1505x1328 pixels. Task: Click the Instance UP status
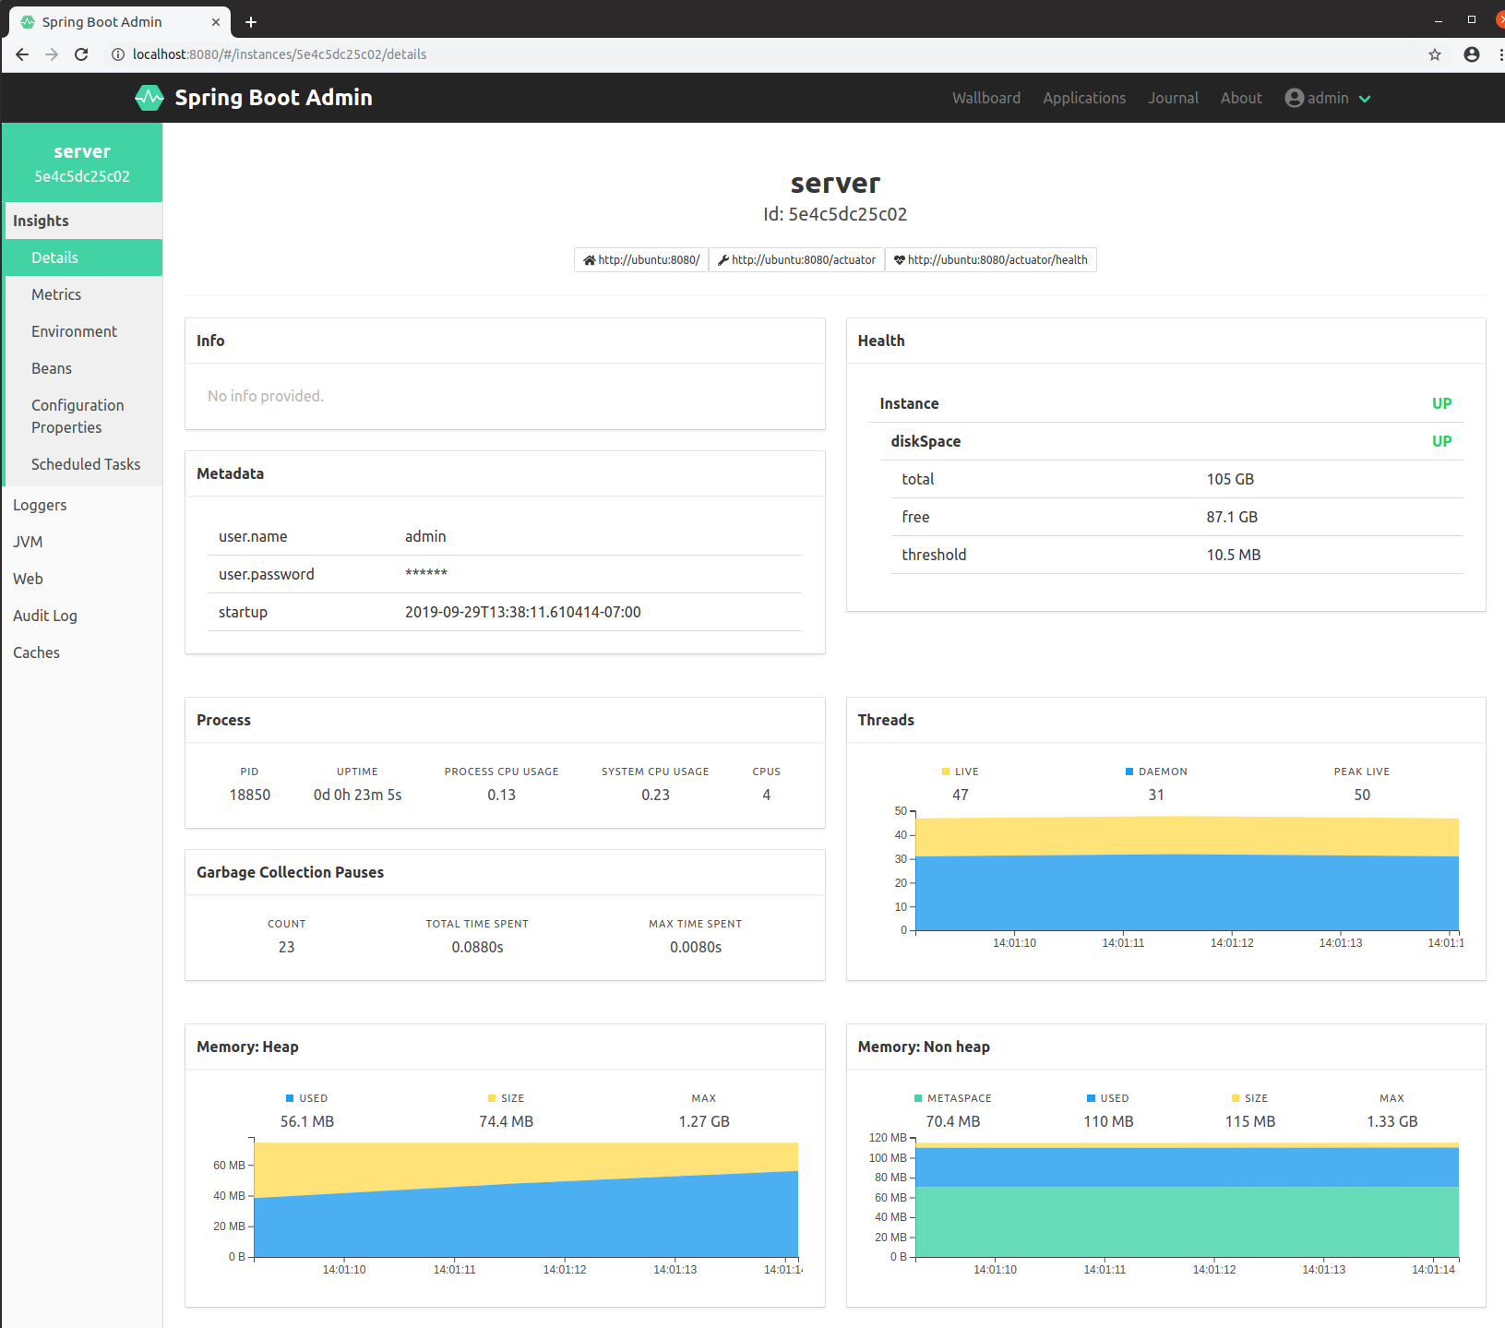1441,403
